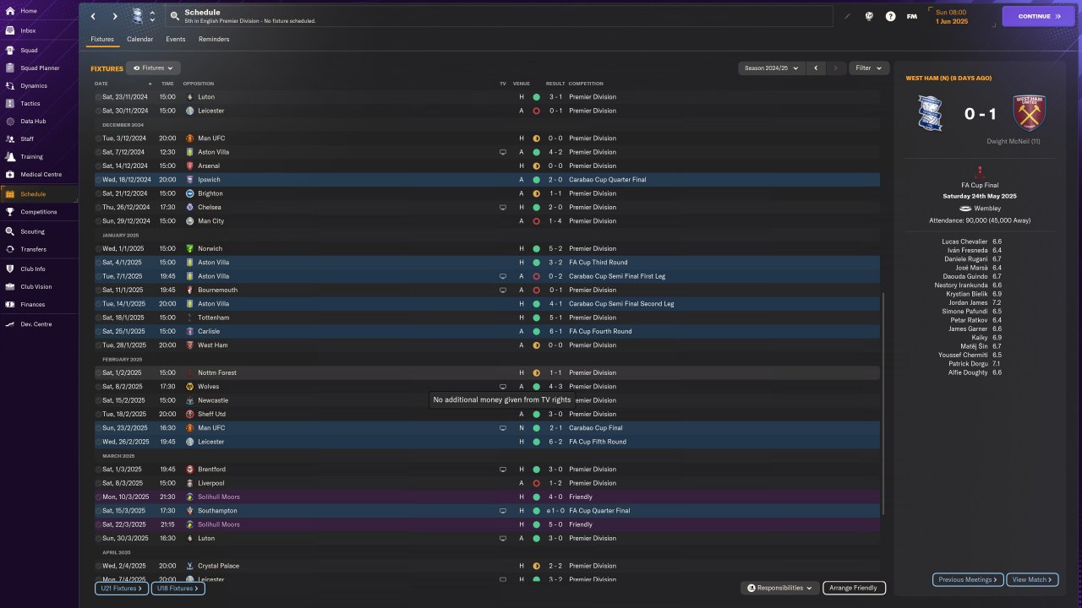Screen dimensions: 1082x608
Task: Click the fixtures list scrollbar
Action: pyautogui.click(x=883, y=404)
